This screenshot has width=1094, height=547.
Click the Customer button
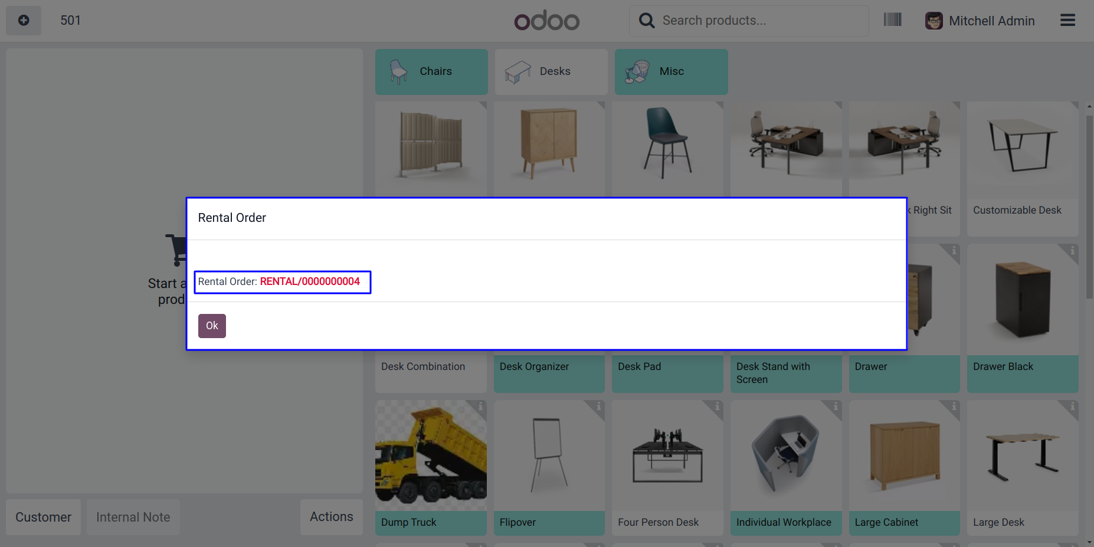point(43,517)
